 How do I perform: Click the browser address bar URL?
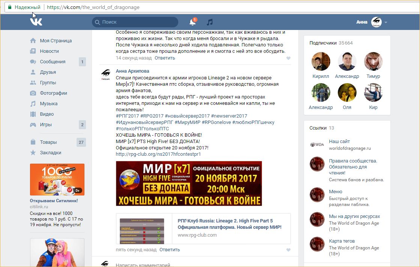pyautogui.click(x=93, y=7)
